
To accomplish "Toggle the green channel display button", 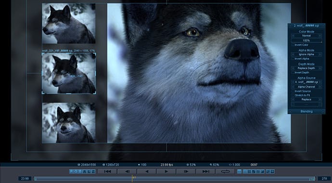I will click(76, 171).
